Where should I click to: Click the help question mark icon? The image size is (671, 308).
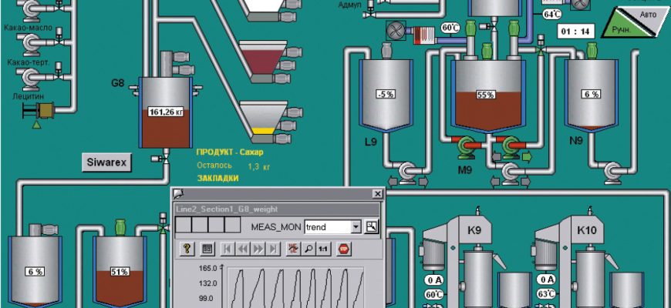click(186, 248)
